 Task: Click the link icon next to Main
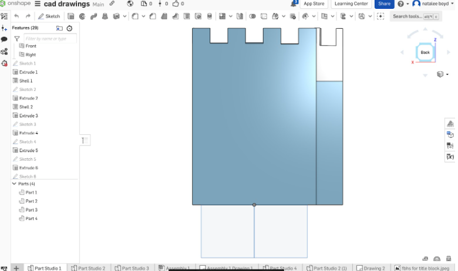(x=112, y=4)
